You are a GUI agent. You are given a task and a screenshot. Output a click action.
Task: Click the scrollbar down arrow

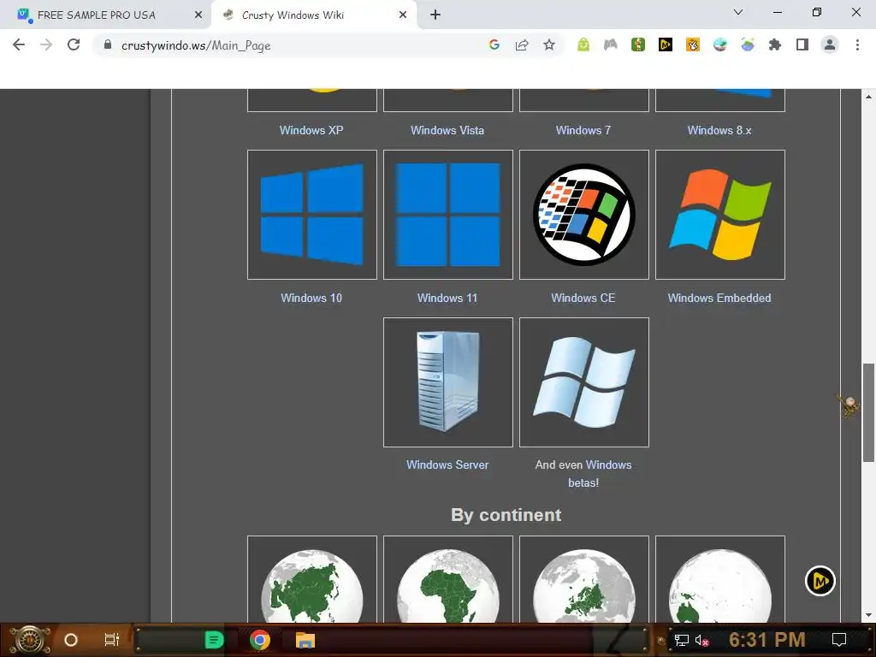tap(868, 615)
